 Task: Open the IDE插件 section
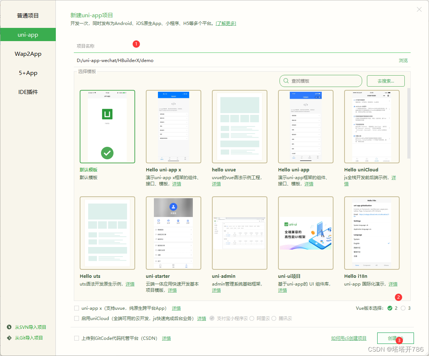[x=28, y=92]
